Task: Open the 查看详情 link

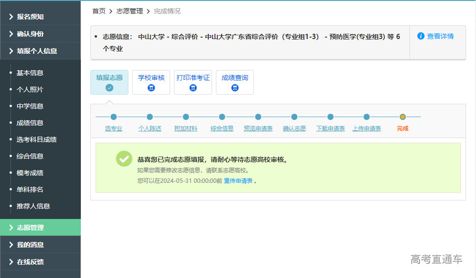Action: [440, 36]
